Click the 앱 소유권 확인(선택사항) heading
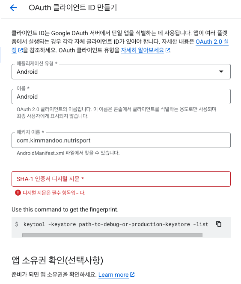The image size is (241, 284). coord(57,260)
